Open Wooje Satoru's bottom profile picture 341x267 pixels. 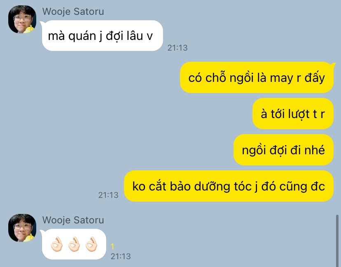[22, 228]
